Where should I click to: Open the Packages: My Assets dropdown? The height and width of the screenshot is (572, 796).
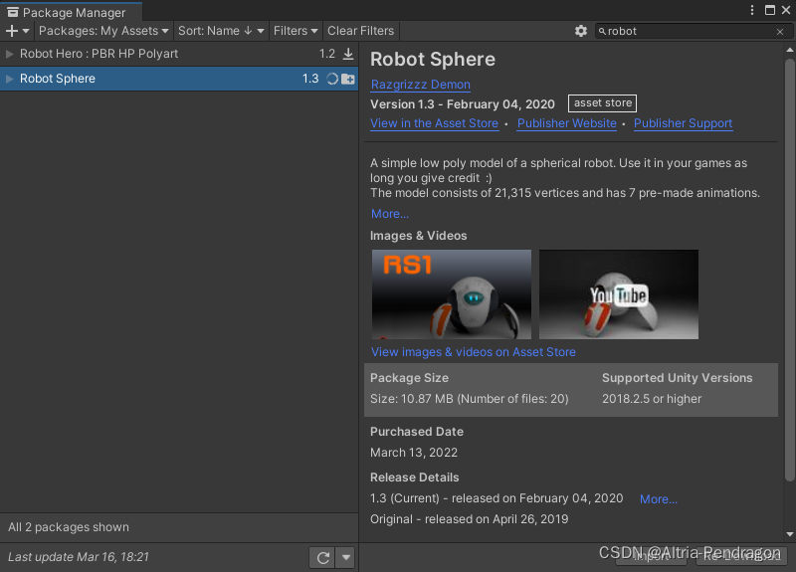coord(103,31)
